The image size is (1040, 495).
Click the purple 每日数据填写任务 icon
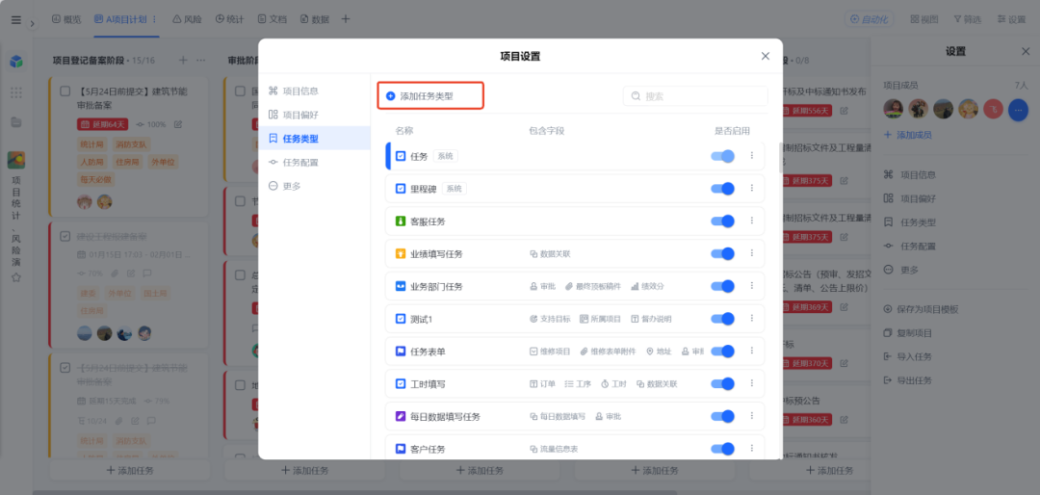click(401, 416)
